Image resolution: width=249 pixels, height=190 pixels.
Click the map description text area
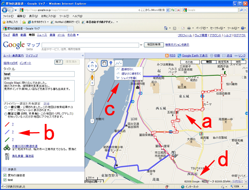39,91
